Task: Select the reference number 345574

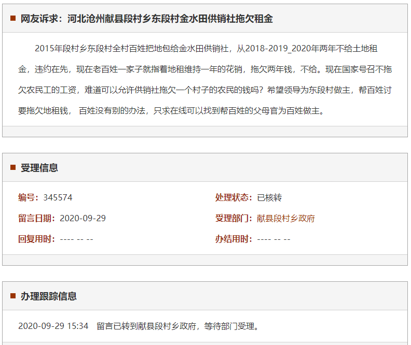Action: [x=58, y=197]
